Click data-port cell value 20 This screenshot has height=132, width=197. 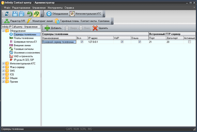point(175,42)
